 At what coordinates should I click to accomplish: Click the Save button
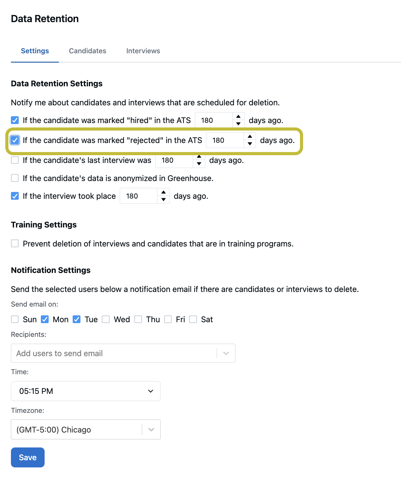click(x=28, y=457)
